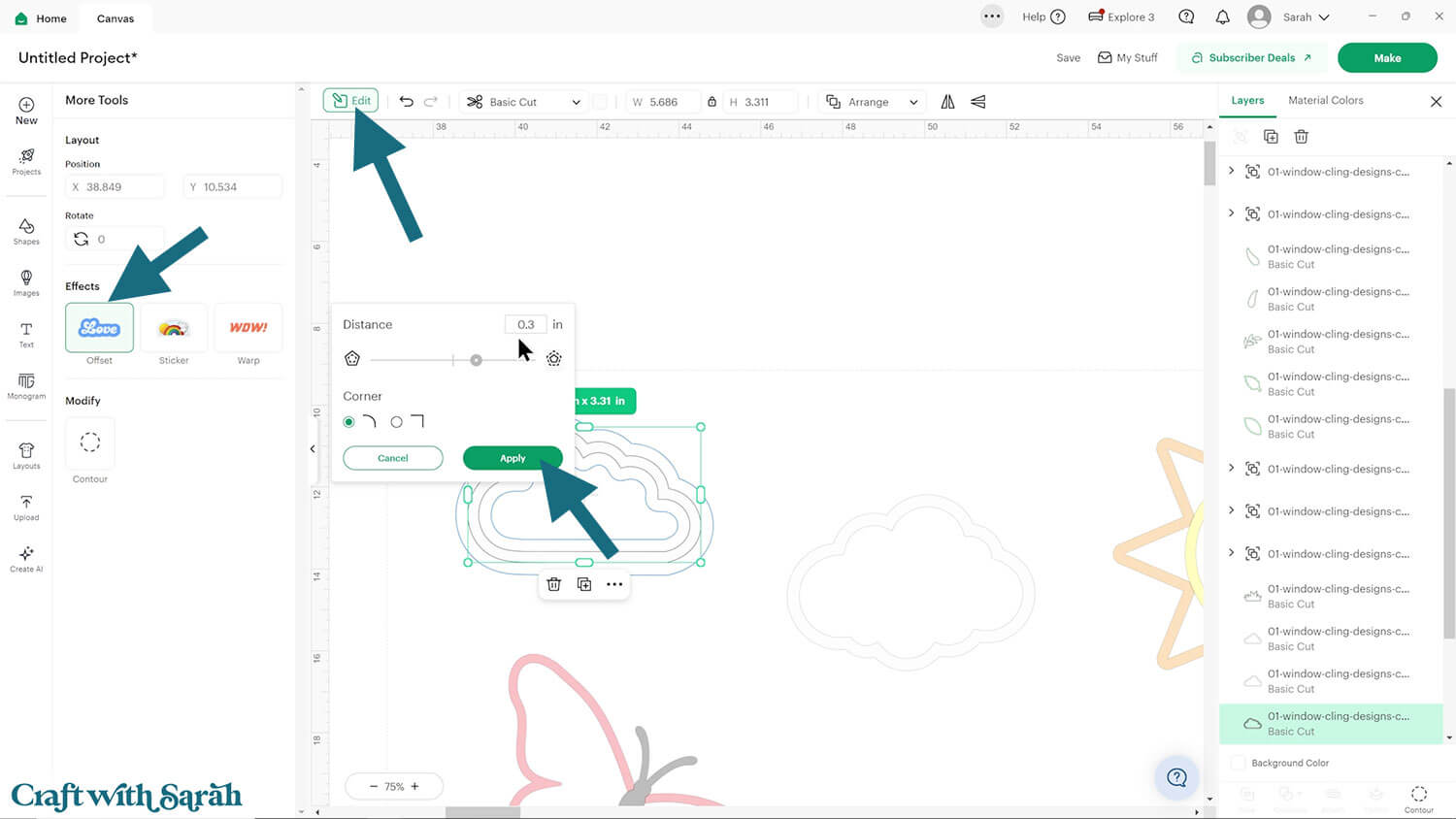This screenshot has height=819, width=1456.
Task: Open the Basic Cut operation dropdown
Action: coord(524,102)
